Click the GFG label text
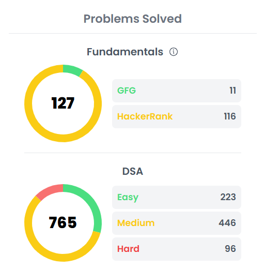Screen dimensions: 265x270 point(127,91)
